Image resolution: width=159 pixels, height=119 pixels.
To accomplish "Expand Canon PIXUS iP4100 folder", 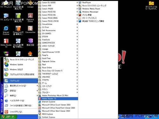I will [x=58, y=21].
